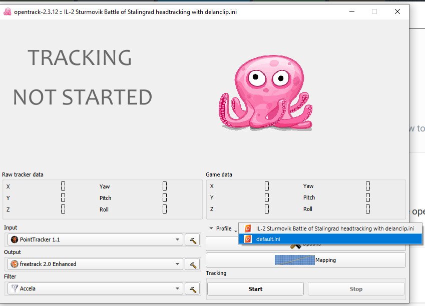Screen dimensions: 425x306
Task: Click the Game data Roll label
Action: [x=308, y=209]
